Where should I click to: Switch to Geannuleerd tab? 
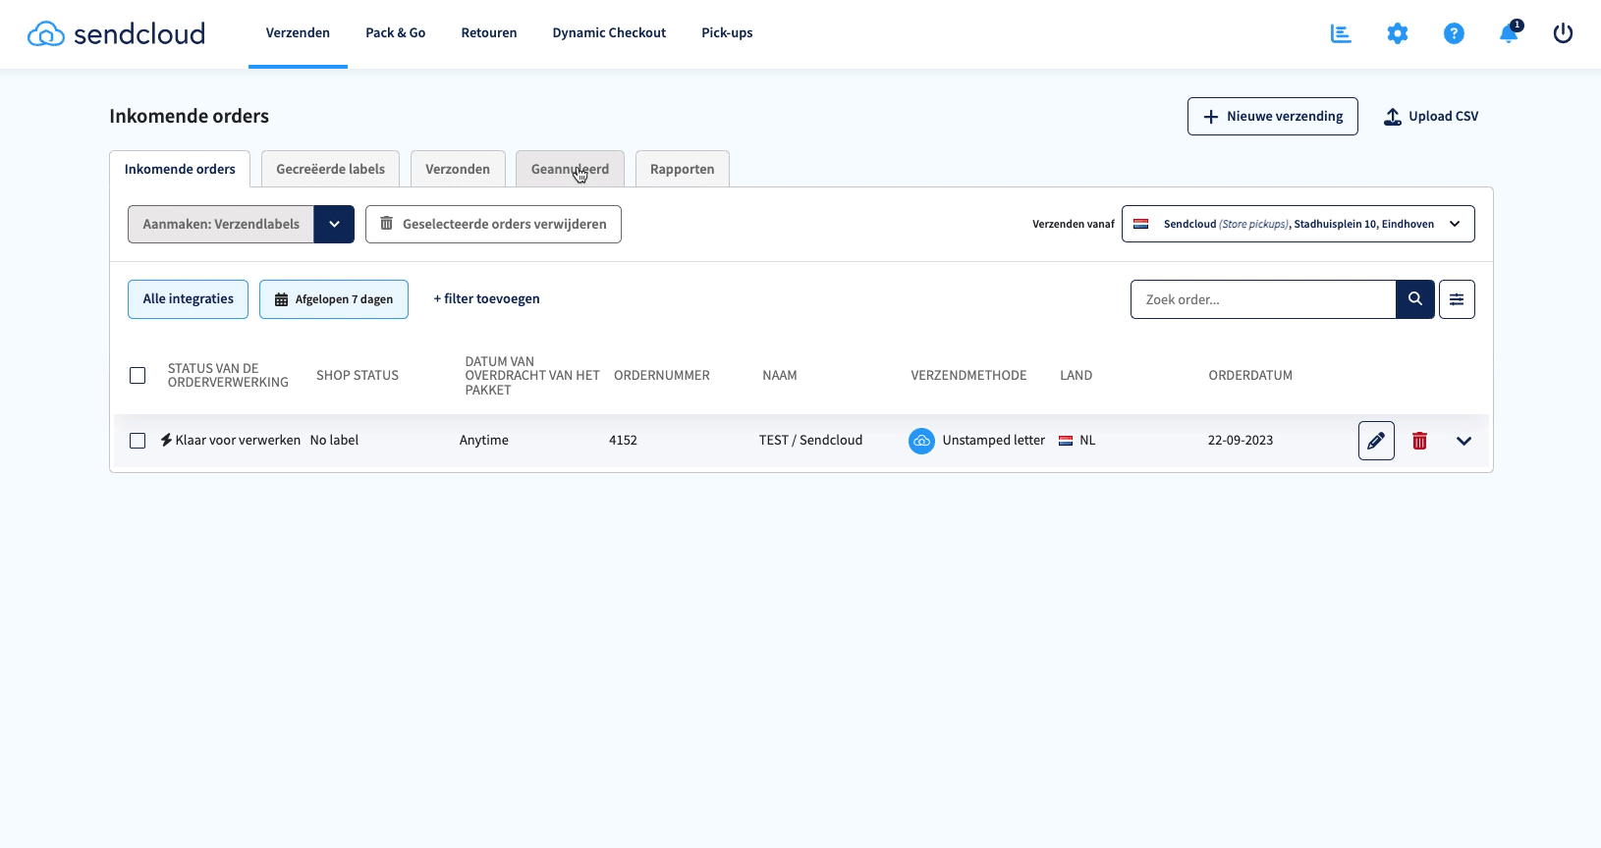(570, 169)
